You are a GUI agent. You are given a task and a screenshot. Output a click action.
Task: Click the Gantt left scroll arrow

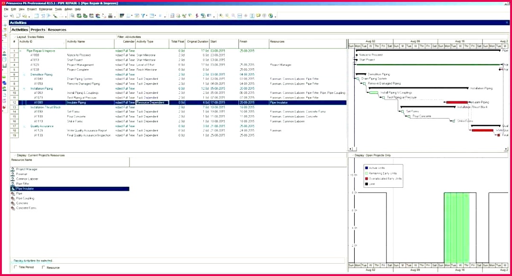coord(350,149)
